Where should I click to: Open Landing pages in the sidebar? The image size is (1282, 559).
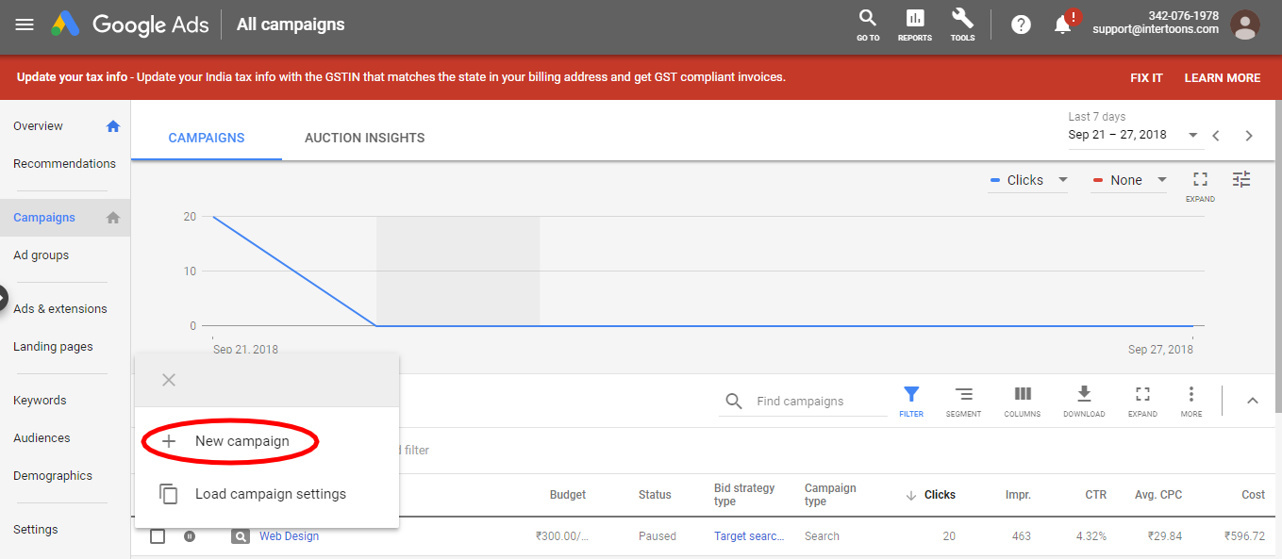pos(53,347)
